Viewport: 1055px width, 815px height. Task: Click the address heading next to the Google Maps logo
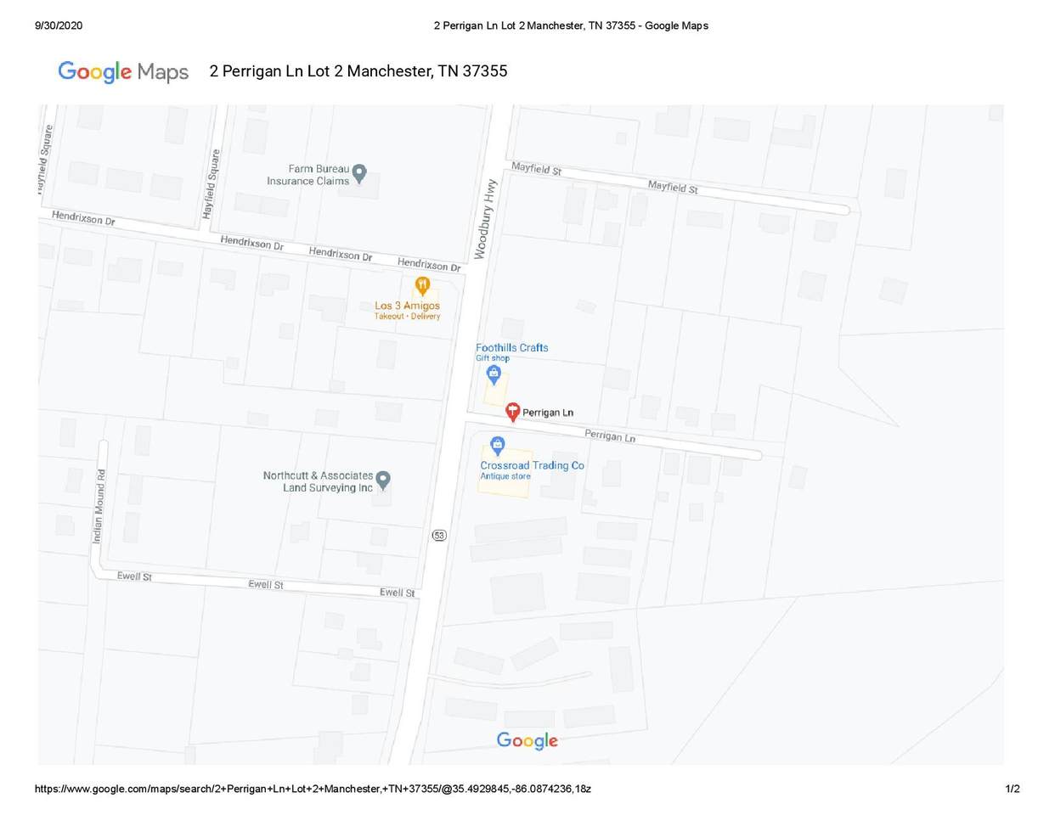(x=358, y=71)
